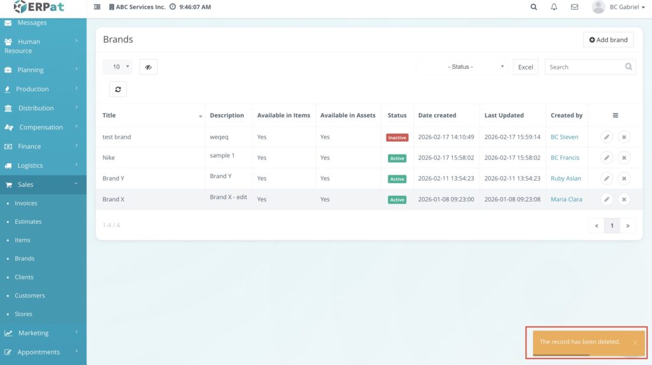
Task: Expand Human Resource in sidebar
Action: 43,46
